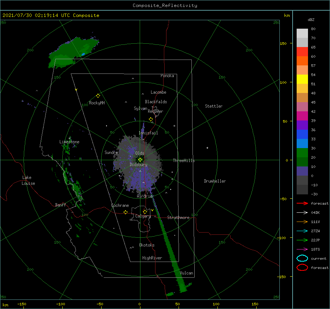Click the Okotoks town label

[x=147, y=245]
